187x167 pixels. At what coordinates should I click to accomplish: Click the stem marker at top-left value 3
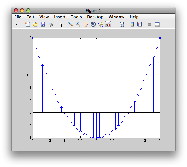click(33, 38)
